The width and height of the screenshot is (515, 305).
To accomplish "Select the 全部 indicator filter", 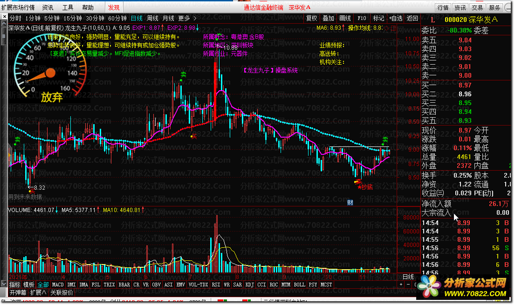I will [43, 285].
